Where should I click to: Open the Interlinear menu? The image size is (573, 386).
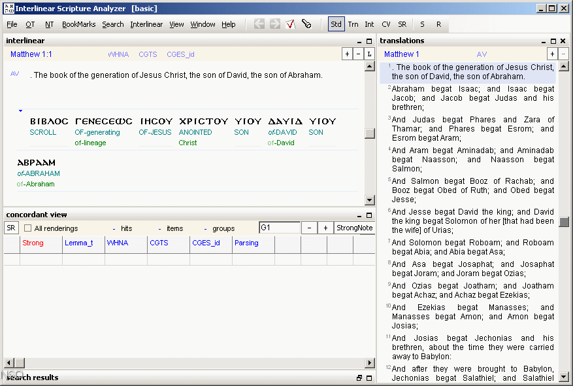pos(146,24)
